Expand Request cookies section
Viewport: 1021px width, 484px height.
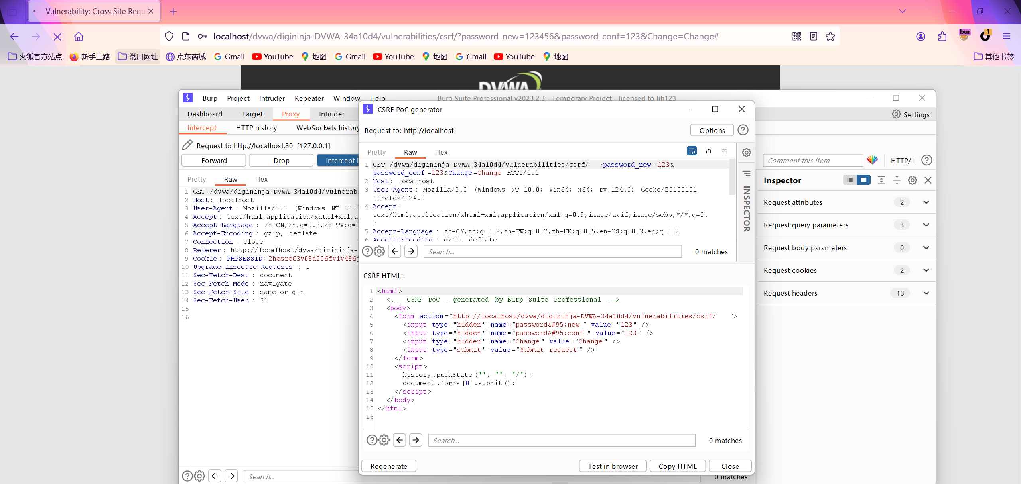click(926, 270)
